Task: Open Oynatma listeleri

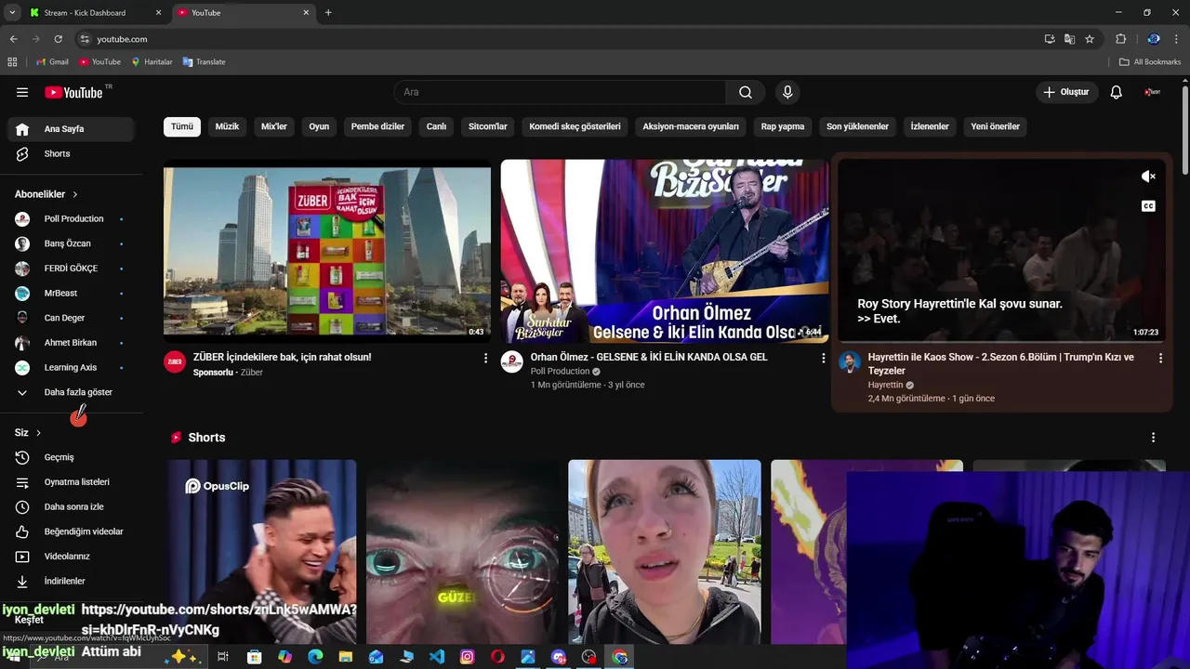Action: [x=71, y=482]
